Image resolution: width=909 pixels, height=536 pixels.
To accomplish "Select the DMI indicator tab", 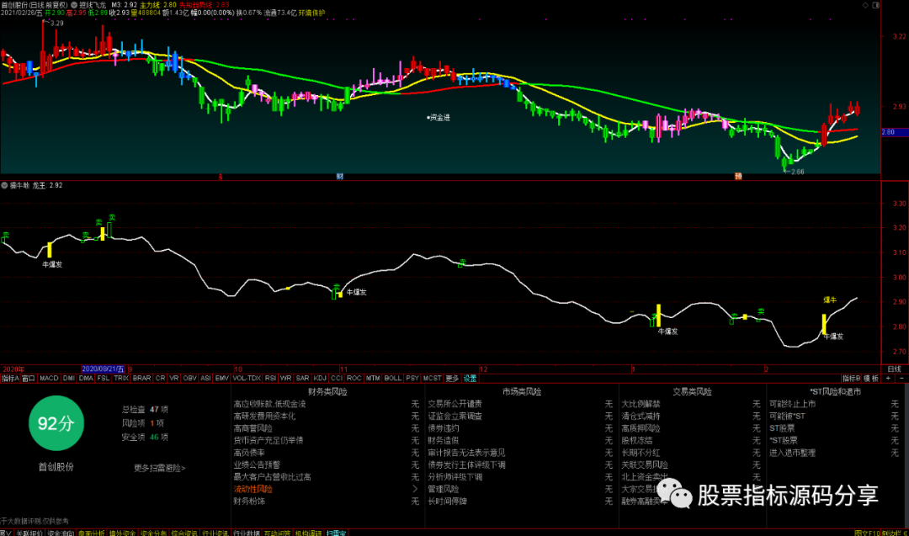I will point(69,379).
